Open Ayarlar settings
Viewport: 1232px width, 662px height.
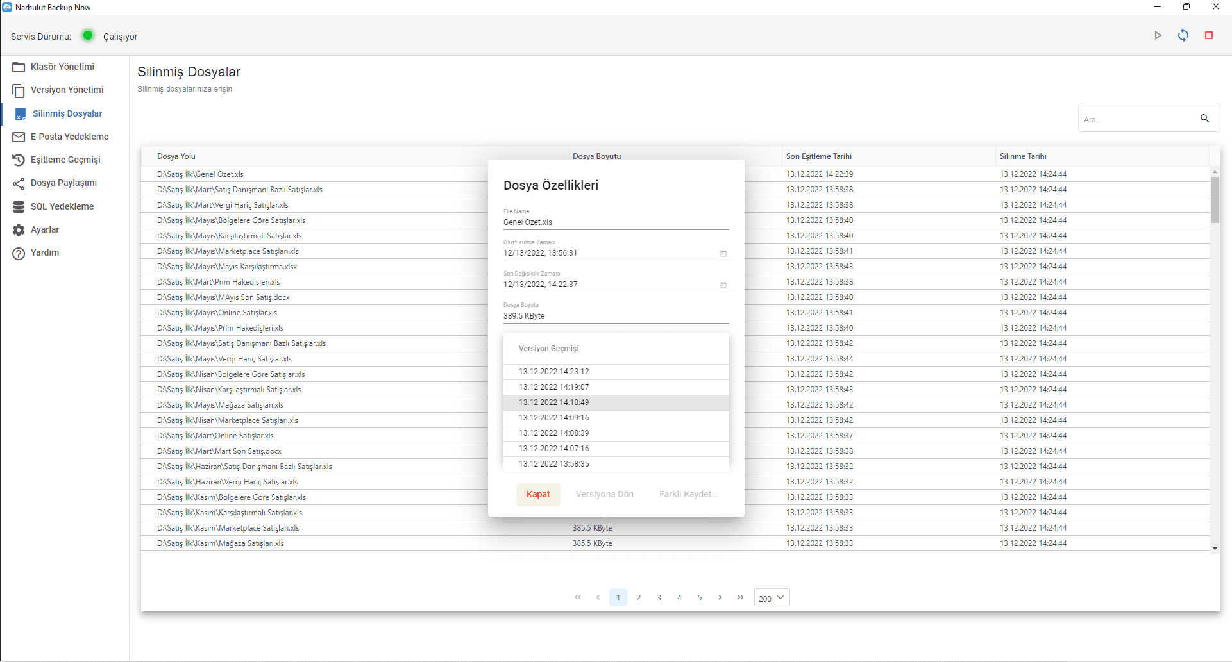click(x=45, y=229)
